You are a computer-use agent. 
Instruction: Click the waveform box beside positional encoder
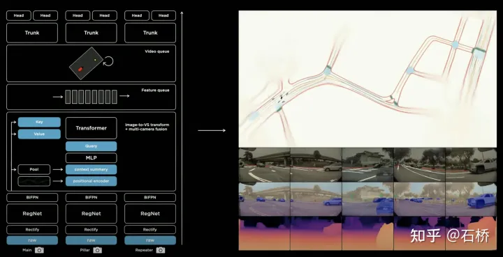[34, 181]
